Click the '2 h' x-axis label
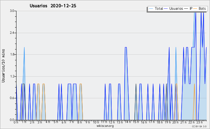This screenshot has height=129, width=210. coord(32,122)
